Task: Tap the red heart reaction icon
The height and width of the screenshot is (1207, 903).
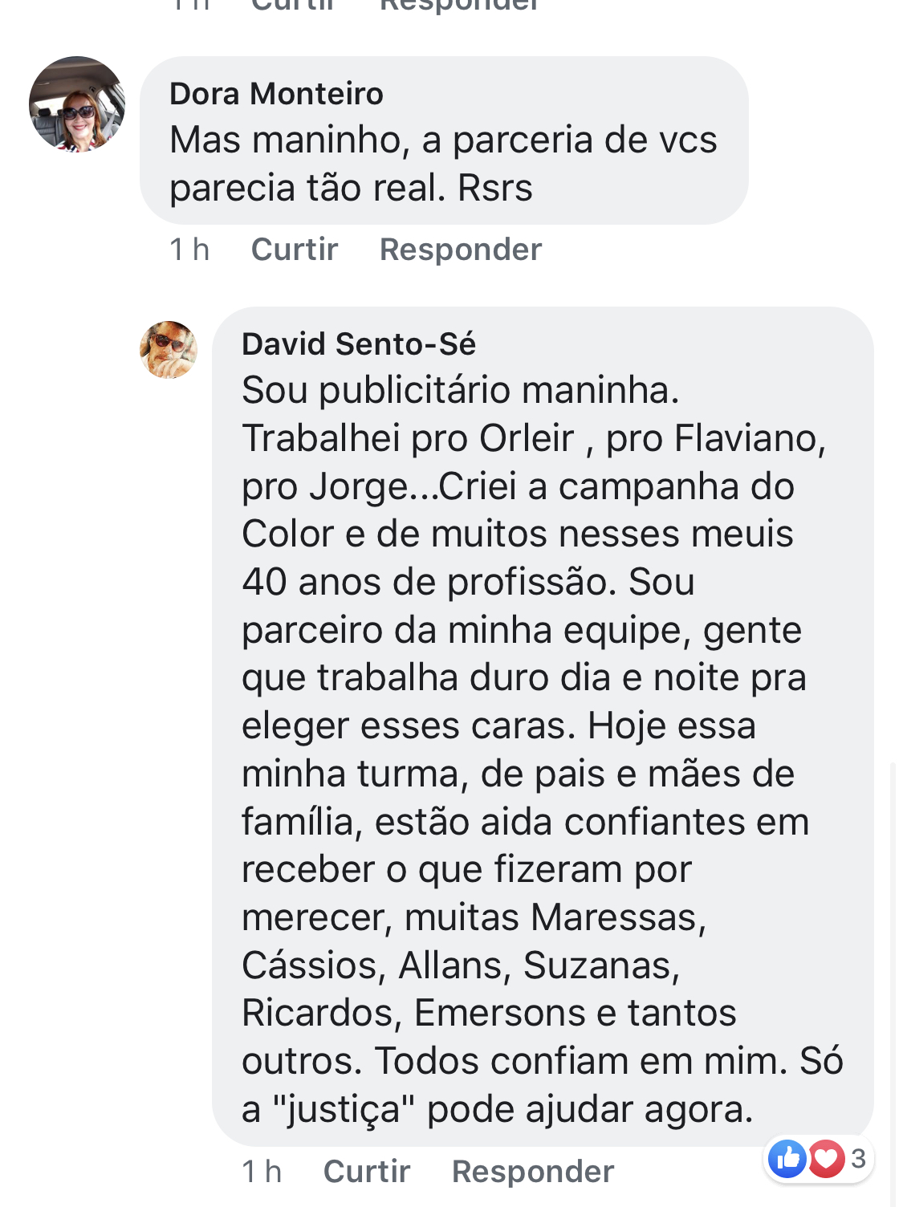Action: point(826,1158)
